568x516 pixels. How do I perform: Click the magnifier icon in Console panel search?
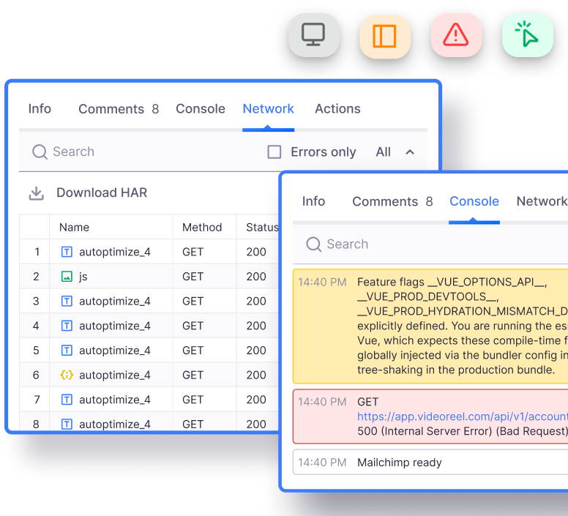pos(314,244)
